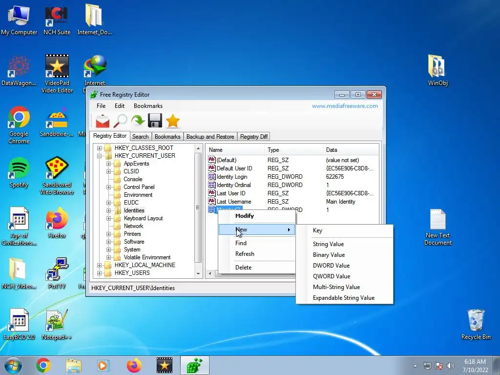Open the Edit menu
The height and width of the screenshot is (375, 500).
tap(120, 106)
